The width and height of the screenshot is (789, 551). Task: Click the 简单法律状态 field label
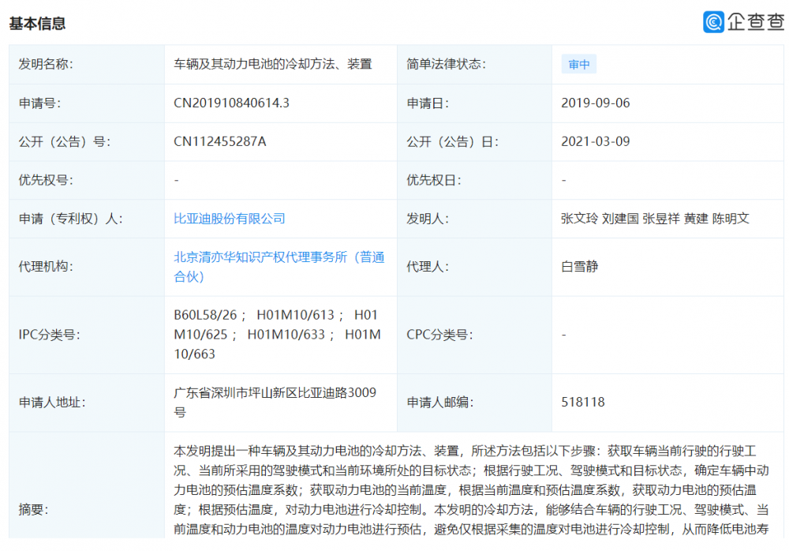pyautogui.click(x=447, y=64)
